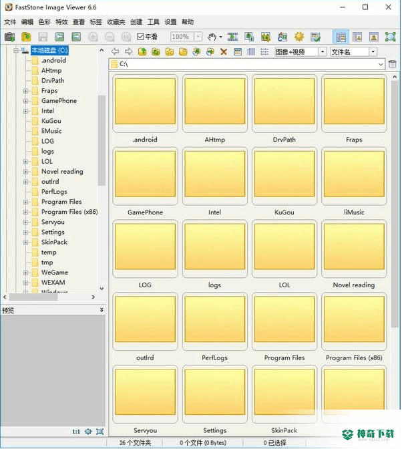Image resolution: width=402 pixels, height=449 pixels.
Task: Click the trash bin icon beside path bar
Action: pos(392,64)
